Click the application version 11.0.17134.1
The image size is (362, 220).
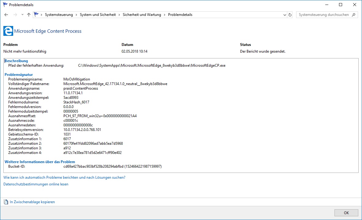click(x=73, y=93)
